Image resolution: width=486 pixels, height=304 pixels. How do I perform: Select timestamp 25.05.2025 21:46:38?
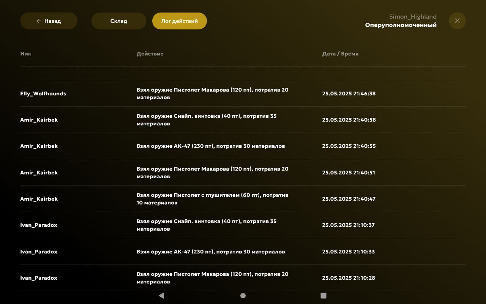tap(349, 93)
